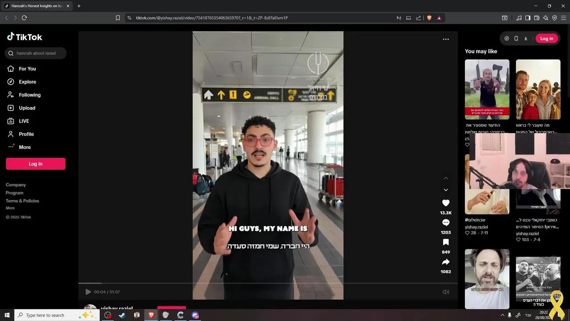Go to next video down chevron
570x321 pixels.
coord(446,189)
